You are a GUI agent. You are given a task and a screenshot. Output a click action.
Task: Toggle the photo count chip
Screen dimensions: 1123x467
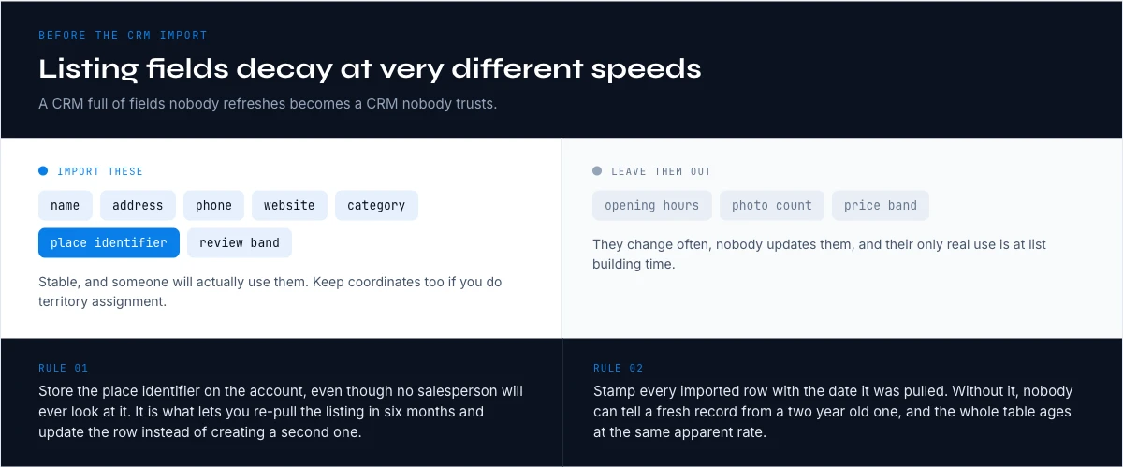click(x=772, y=206)
